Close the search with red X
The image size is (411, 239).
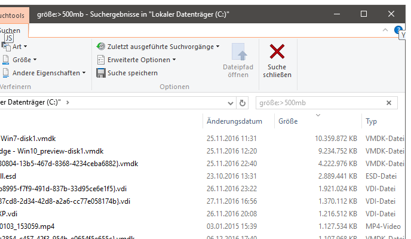coord(277,52)
